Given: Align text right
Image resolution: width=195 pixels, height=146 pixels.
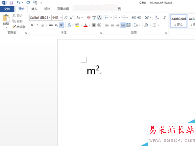Looking at the screenshot, I should tap(118, 25).
